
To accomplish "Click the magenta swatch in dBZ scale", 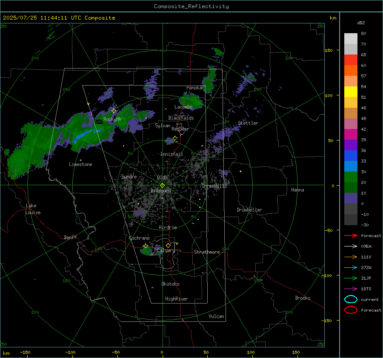I will point(351,134).
